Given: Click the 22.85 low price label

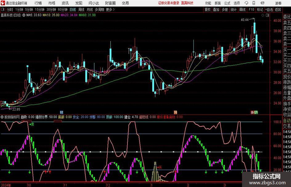Looking at the screenshot, I should click(16, 109).
